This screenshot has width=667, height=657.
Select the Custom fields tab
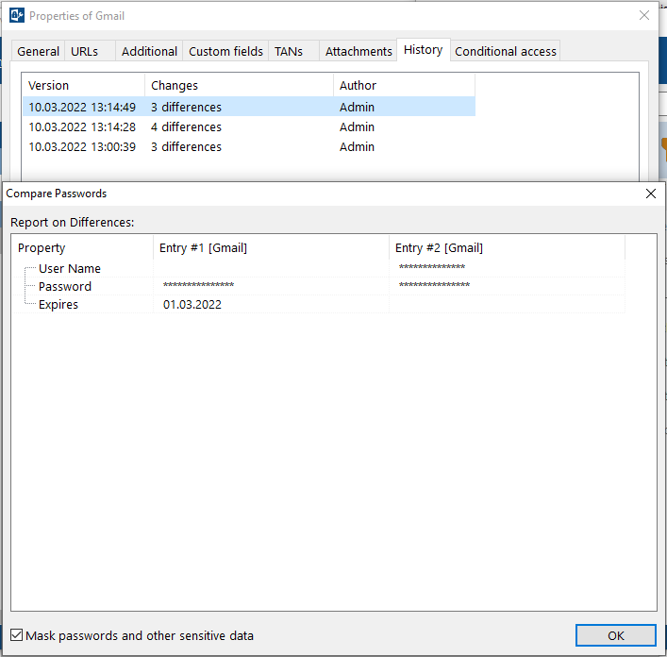point(225,51)
